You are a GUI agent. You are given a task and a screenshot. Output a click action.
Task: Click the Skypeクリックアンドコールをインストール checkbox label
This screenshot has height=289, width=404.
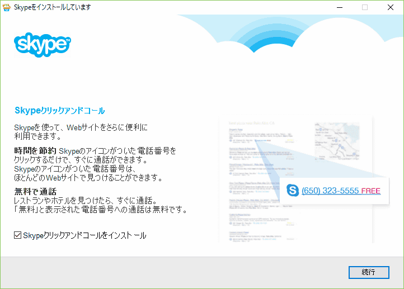click(84, 235)
